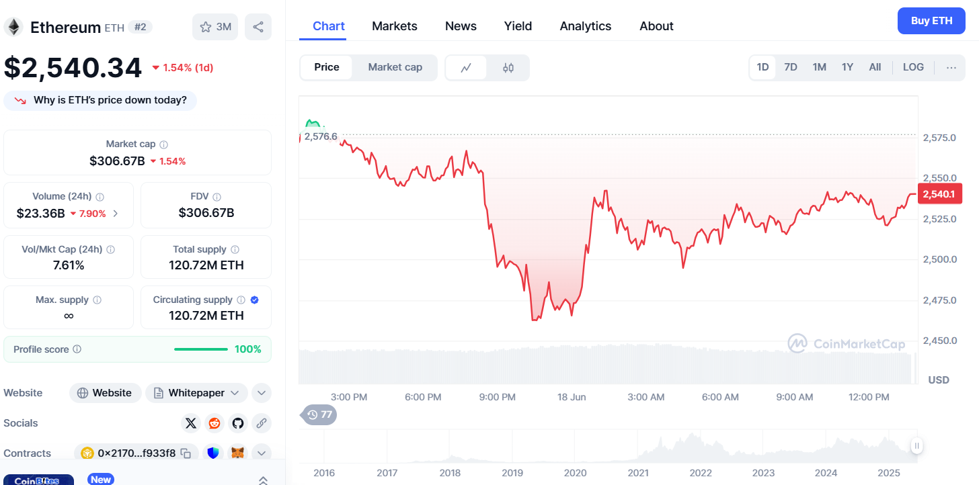This screenshot has height=485, width=979.
Task: Open the Yield tab
Action: pos(518,26)
